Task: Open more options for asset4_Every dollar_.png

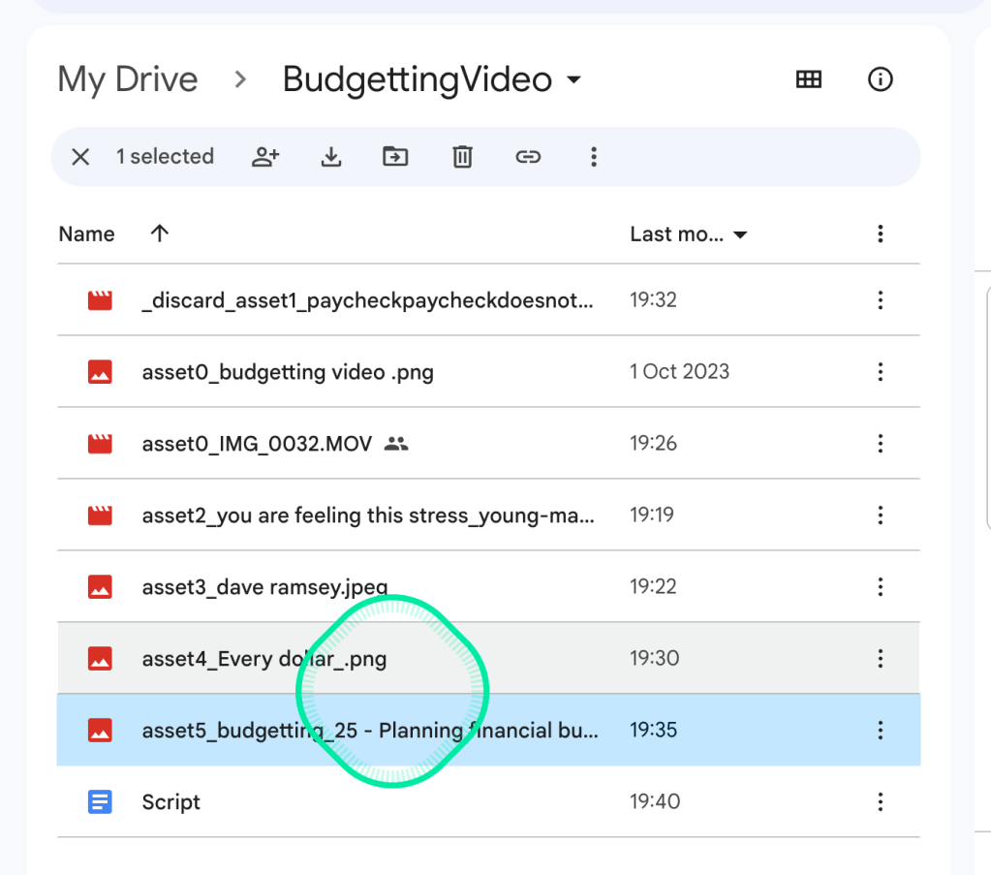Action: click(880, 658)
